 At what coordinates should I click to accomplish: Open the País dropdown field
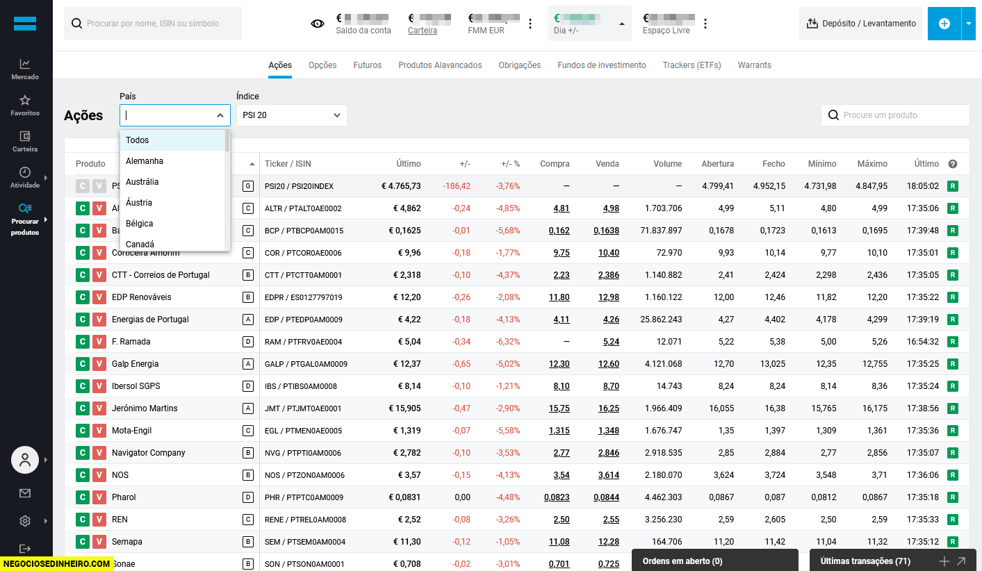[175, 115]
